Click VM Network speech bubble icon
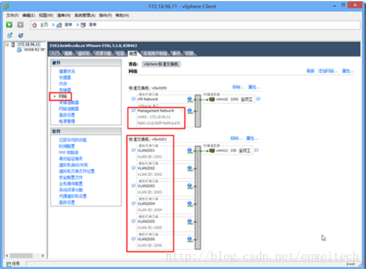Viewport: 366px width, 269px height. (133, 99)
